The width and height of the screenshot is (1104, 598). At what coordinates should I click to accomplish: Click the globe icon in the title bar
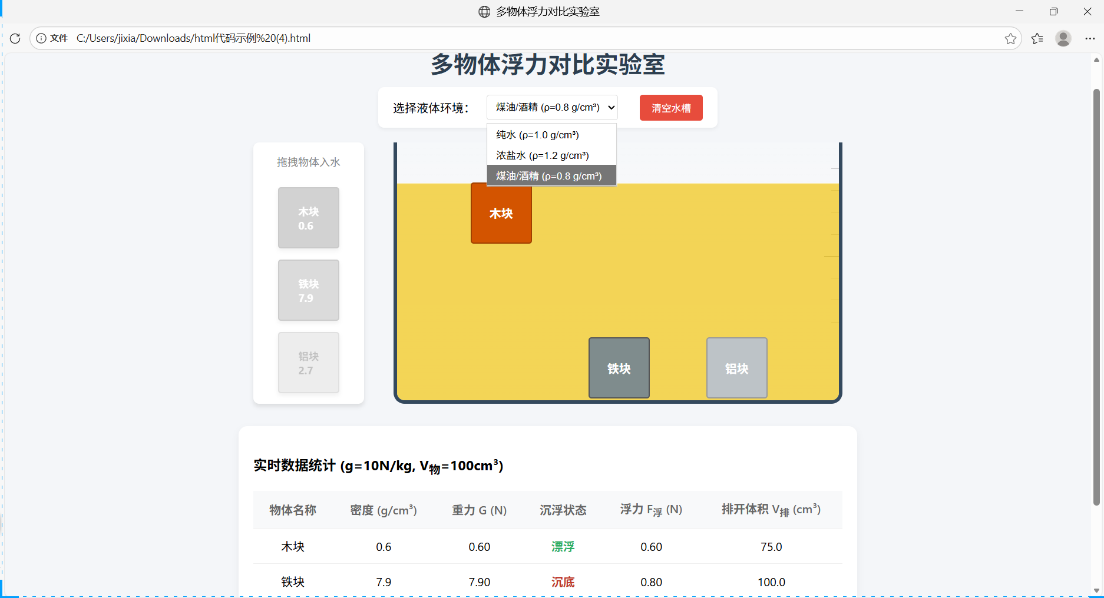[484, 11]
